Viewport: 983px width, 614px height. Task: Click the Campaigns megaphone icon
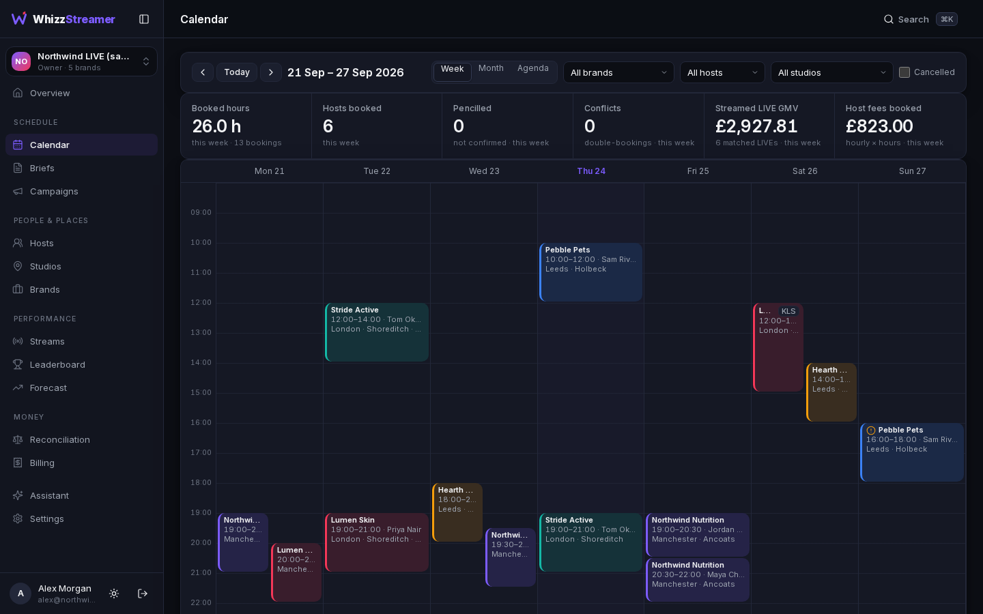18,191
